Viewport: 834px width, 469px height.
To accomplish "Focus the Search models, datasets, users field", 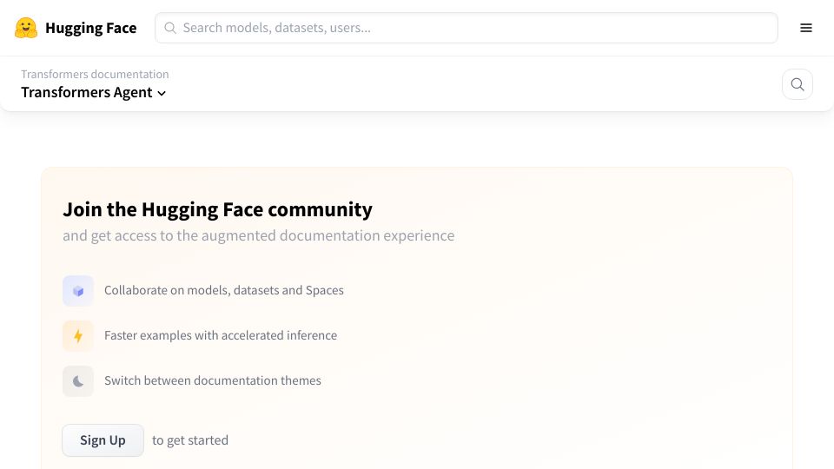I will point(466,28).
